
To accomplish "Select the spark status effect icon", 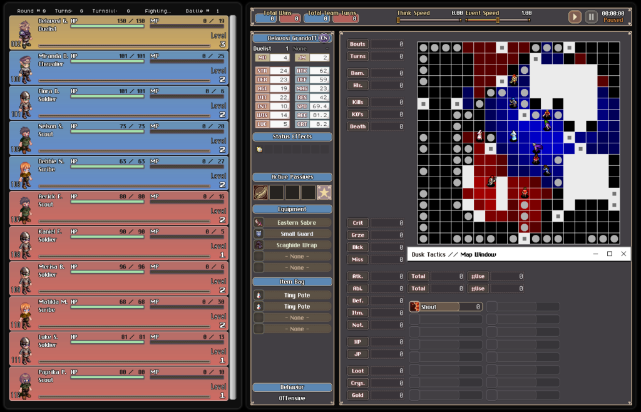I will click(259, 149).
